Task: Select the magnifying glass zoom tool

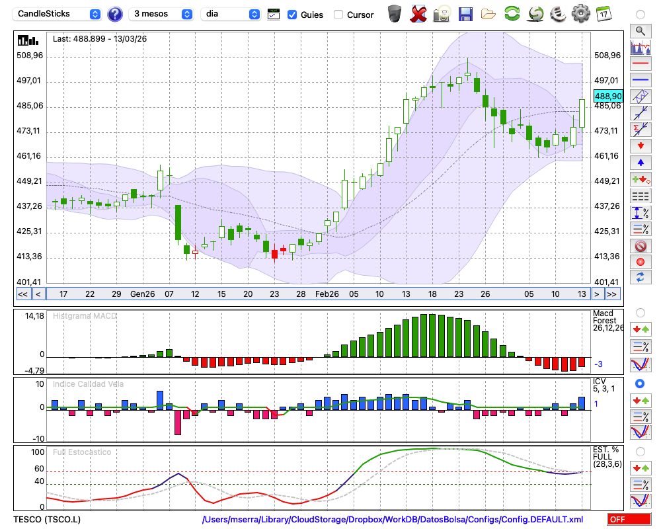Action: (x=640, y=30)
